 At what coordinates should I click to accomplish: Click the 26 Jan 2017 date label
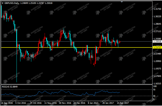[x=108, y=103]
